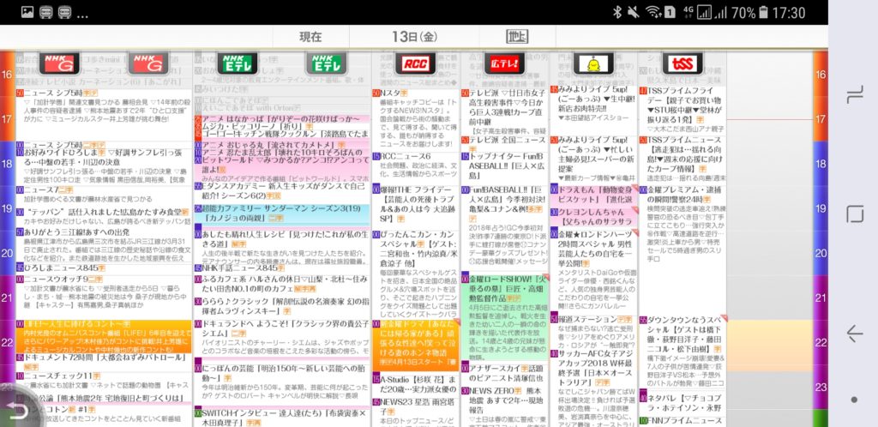Open 金曜プレミアム・逮捕の瞬間!警察24時 program

coord(682,224)
